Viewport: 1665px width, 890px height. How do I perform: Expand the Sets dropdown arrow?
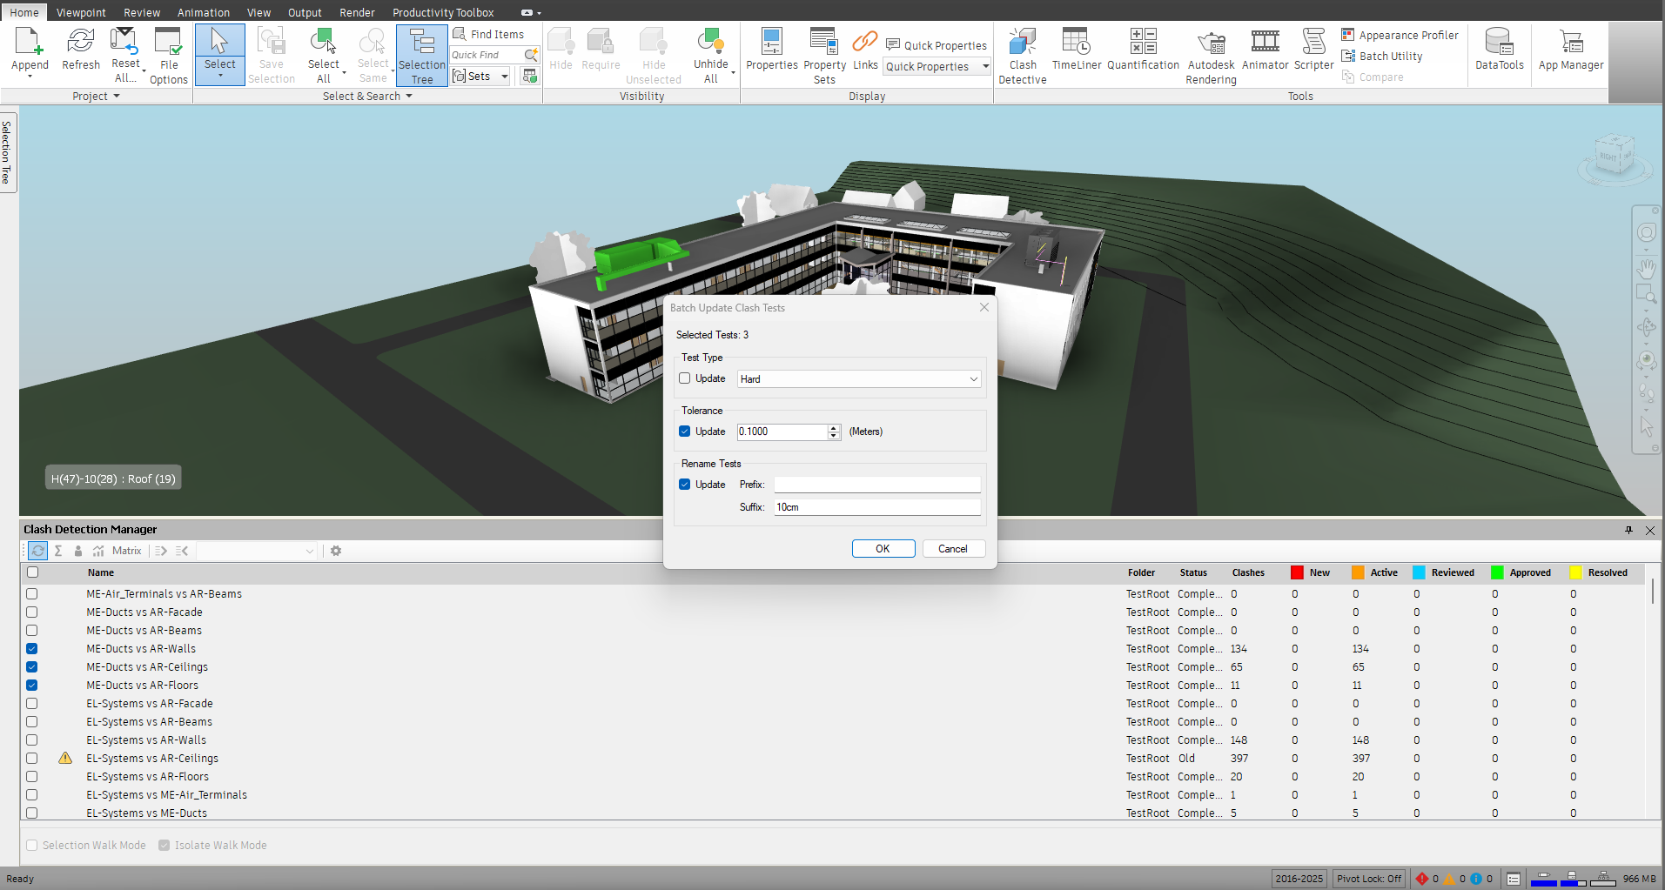[x=504, y=77]
